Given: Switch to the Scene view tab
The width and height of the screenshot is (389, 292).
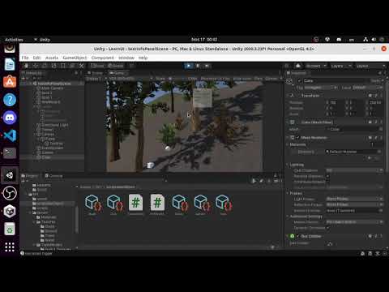Looking at the screenshot, I should pyautogui.click(x=95, y=73).
